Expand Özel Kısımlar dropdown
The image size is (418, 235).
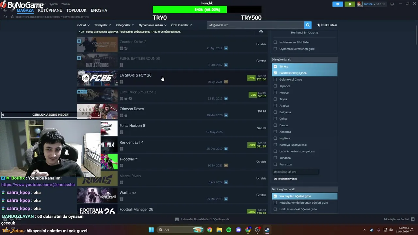pyautogui.click(x=182, y=25)
